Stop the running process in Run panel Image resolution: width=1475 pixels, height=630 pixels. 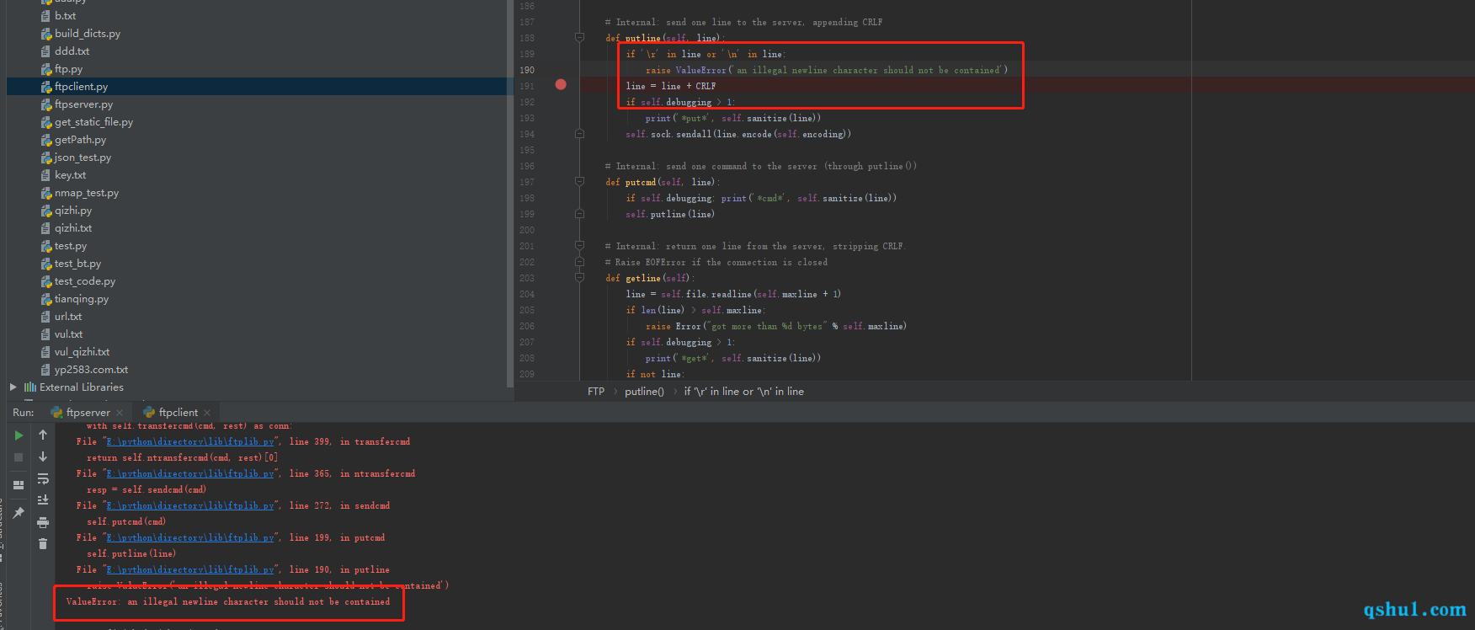coord(19,457)
